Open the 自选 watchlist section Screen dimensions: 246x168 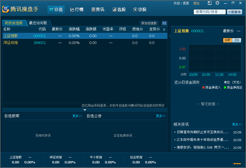point(56,9)
